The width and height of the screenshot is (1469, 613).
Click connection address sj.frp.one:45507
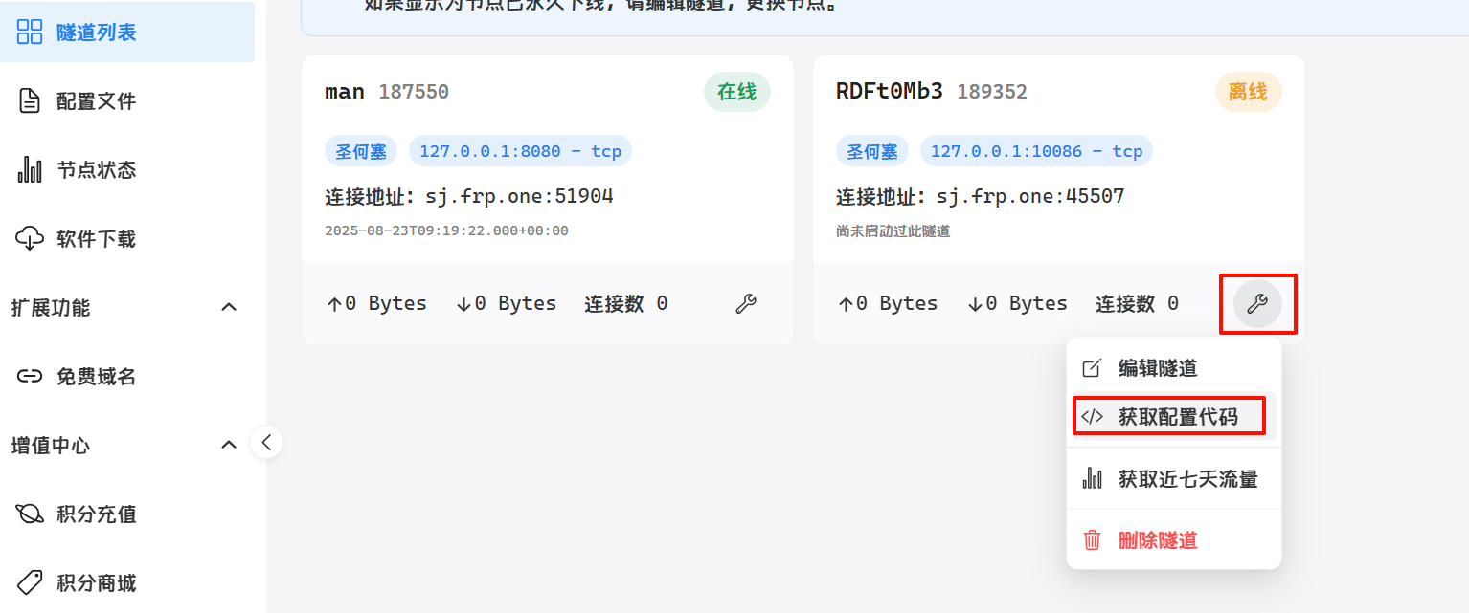pos(1029,197)
